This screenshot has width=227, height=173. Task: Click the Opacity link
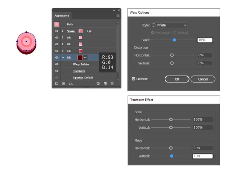(x=78, y=78)
